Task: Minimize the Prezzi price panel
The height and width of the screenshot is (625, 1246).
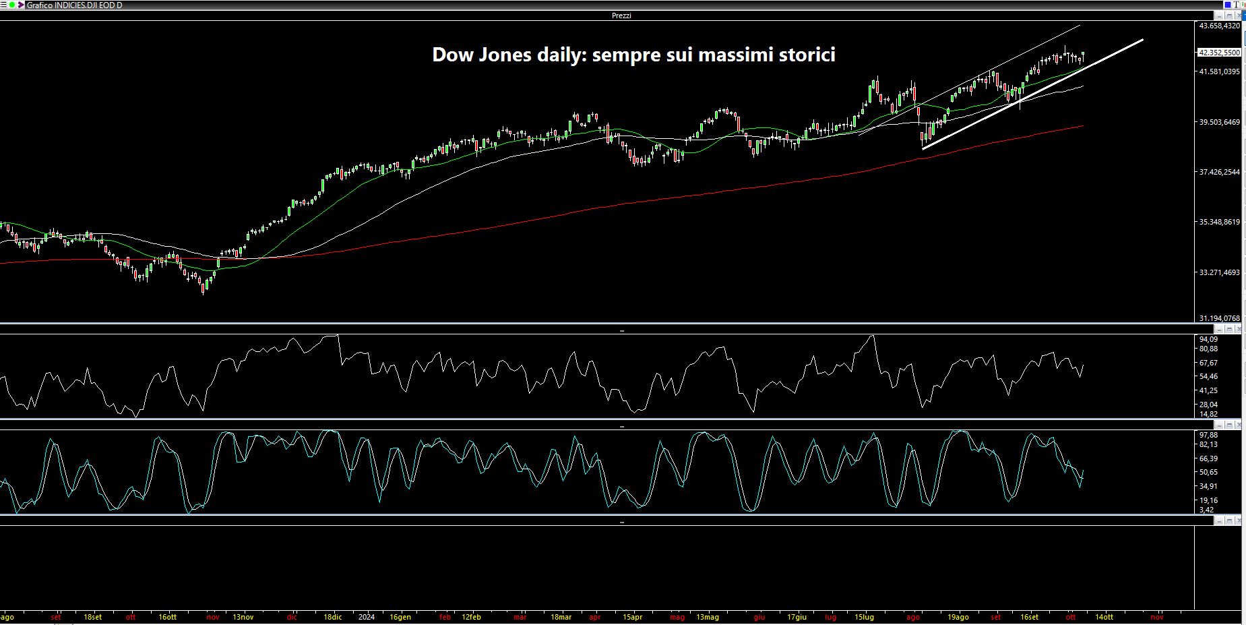Action: [x=1219, y=16]
